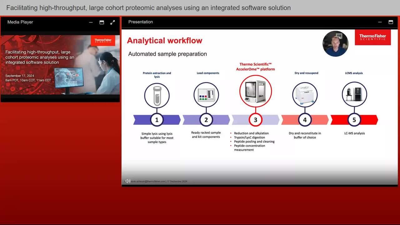Image resolution: width=400 pixels, height=225 pixels.
Task: Click the test tube lysis icon
Action: point(157,95)
